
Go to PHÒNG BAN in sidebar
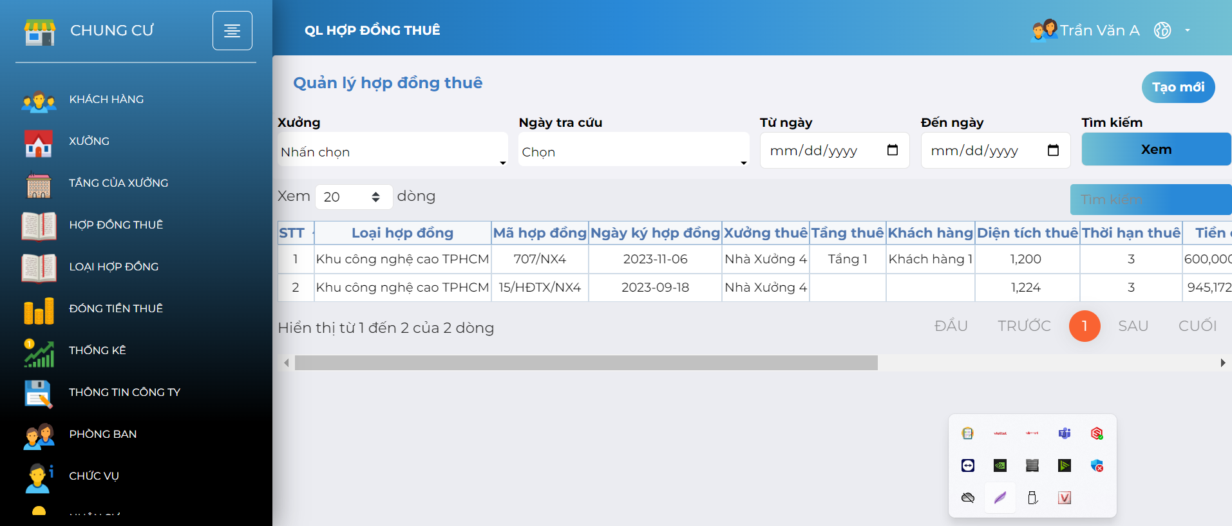click(x=102, y=434)
